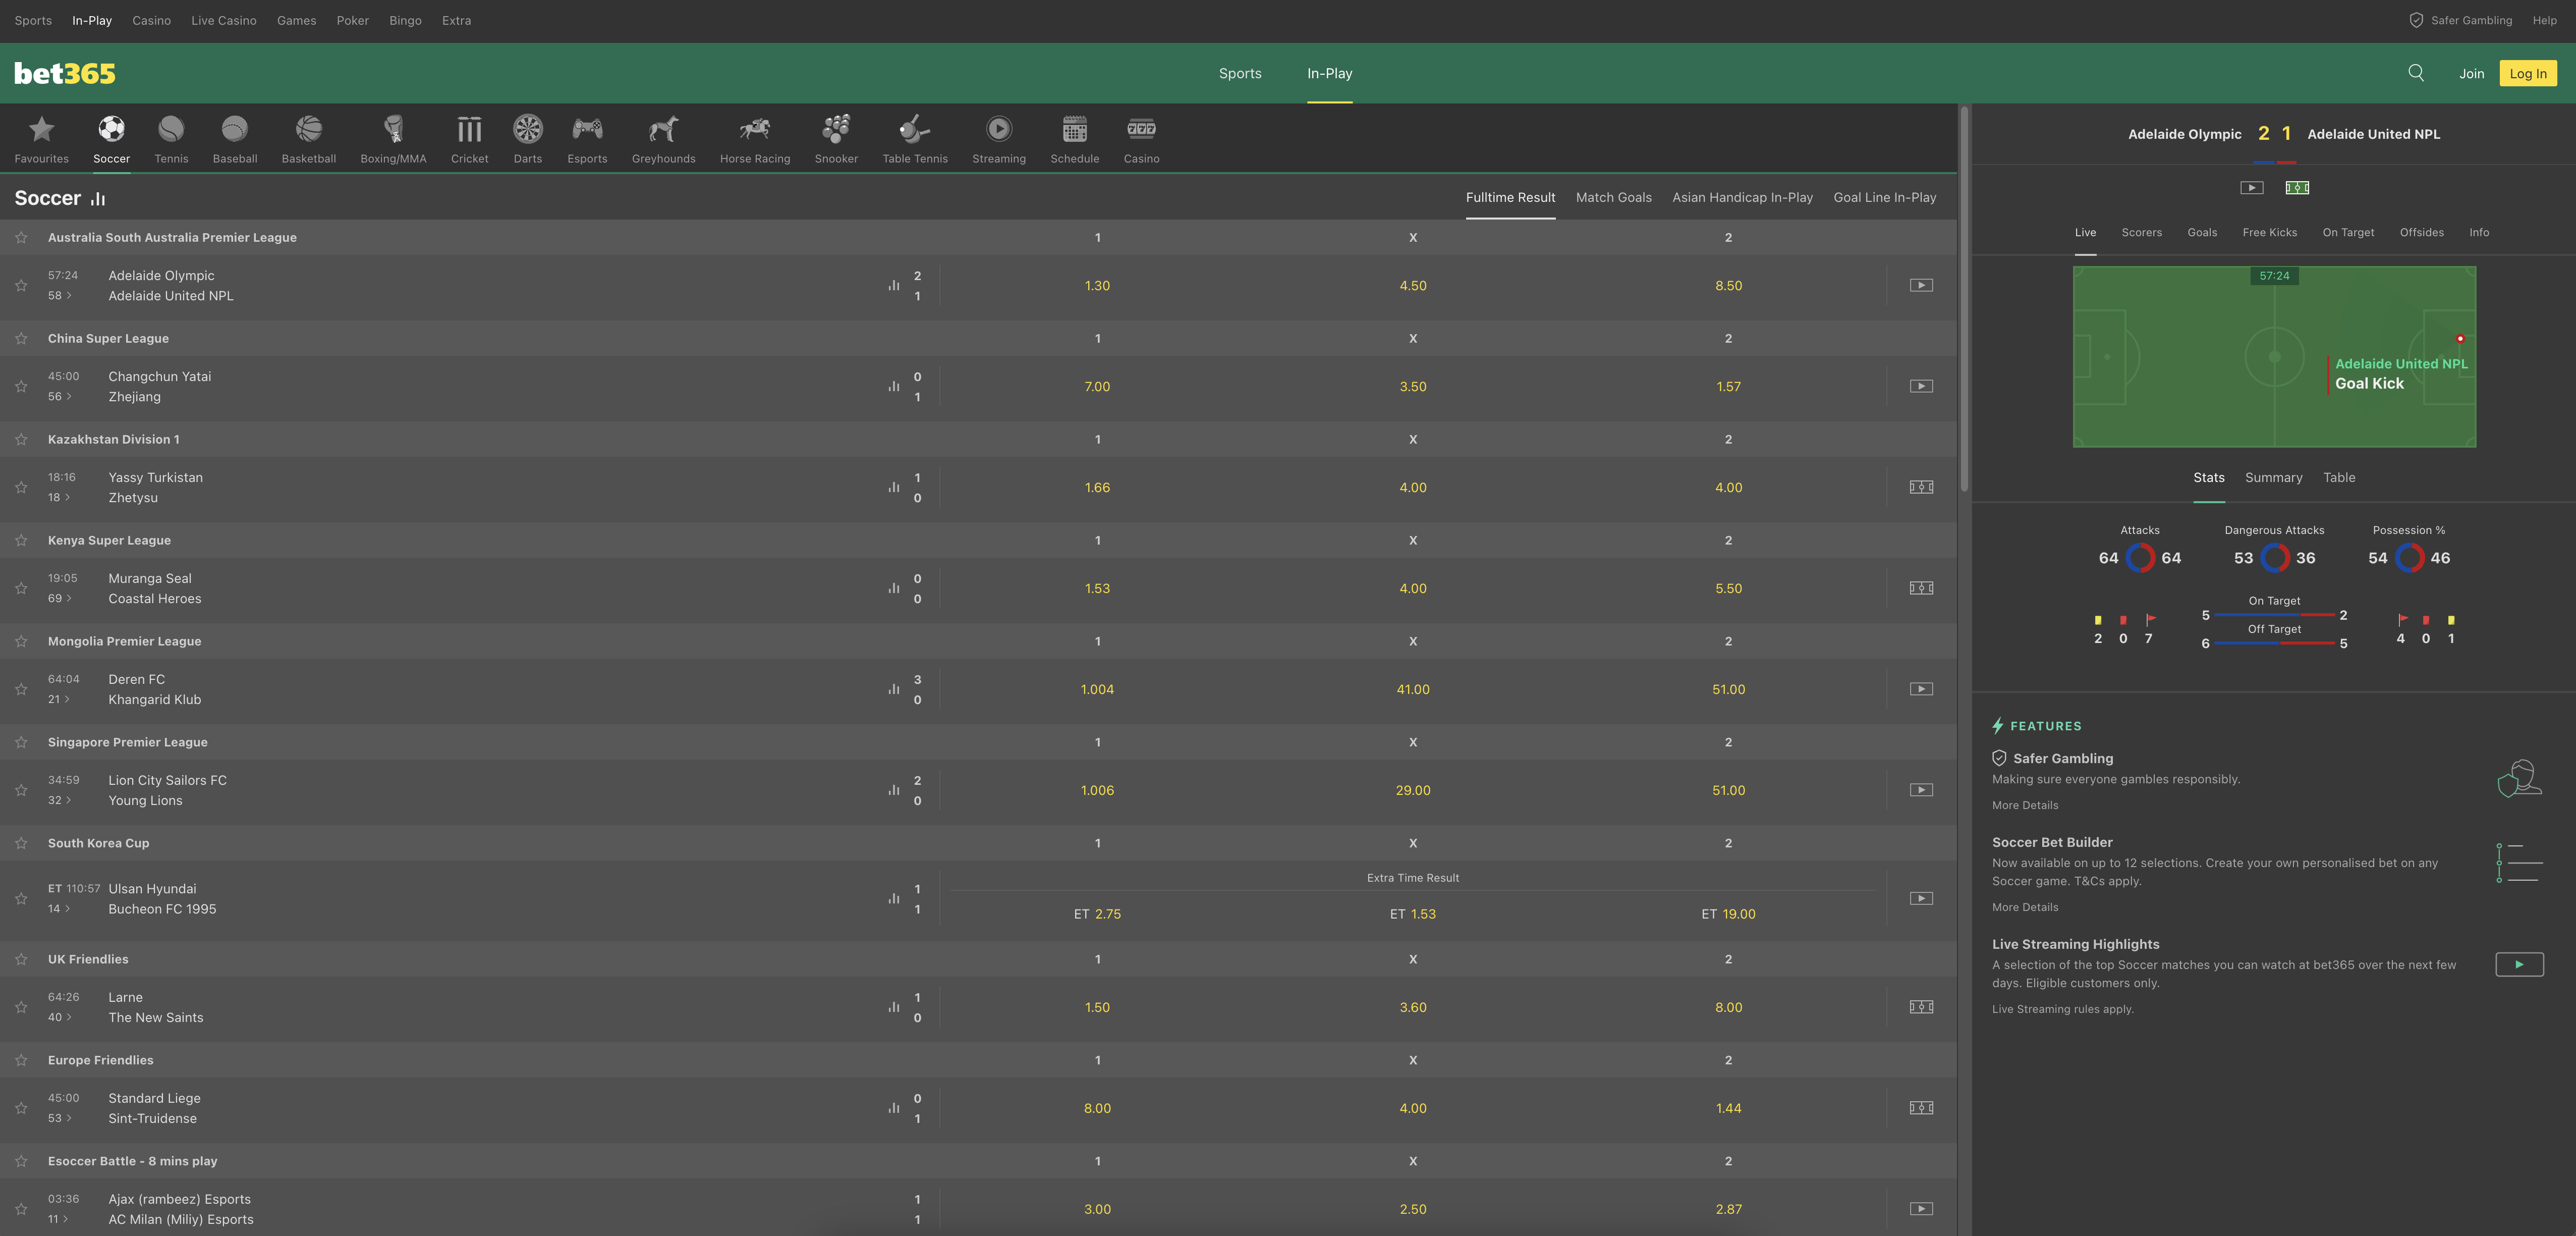Click the search magnifier icon
The width and height of the screenshot is (2576, 1236).
(x=2416, y=73)
